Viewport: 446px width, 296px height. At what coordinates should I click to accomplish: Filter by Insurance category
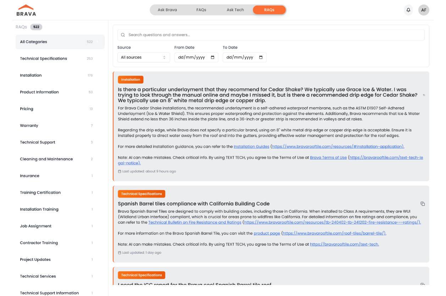pyautogui.click(x=60, y=176)
